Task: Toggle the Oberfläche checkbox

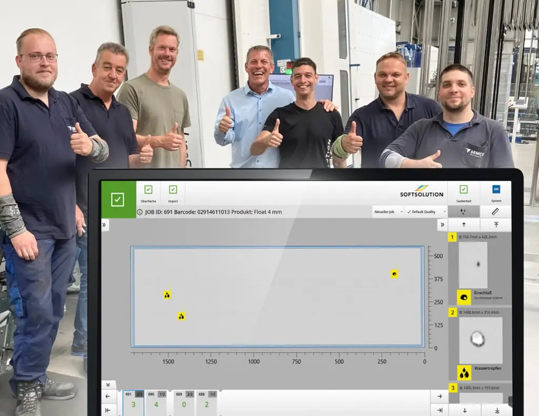Action: point(148,190)
